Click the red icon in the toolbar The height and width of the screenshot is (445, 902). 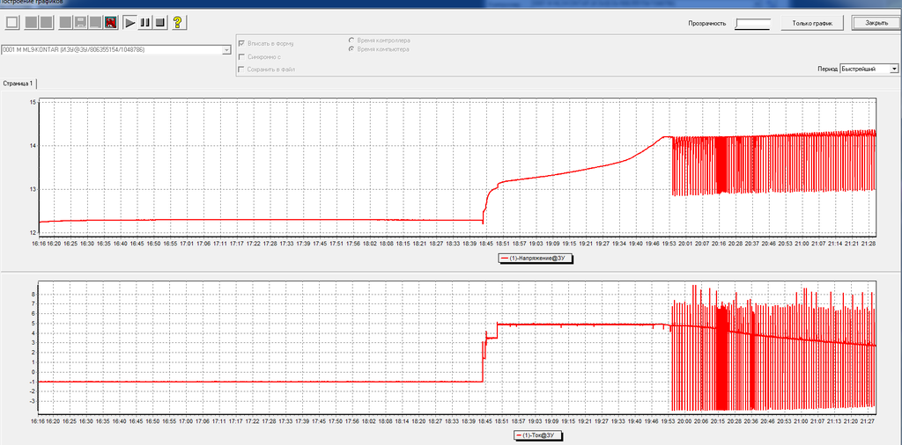tap(111, 22)
